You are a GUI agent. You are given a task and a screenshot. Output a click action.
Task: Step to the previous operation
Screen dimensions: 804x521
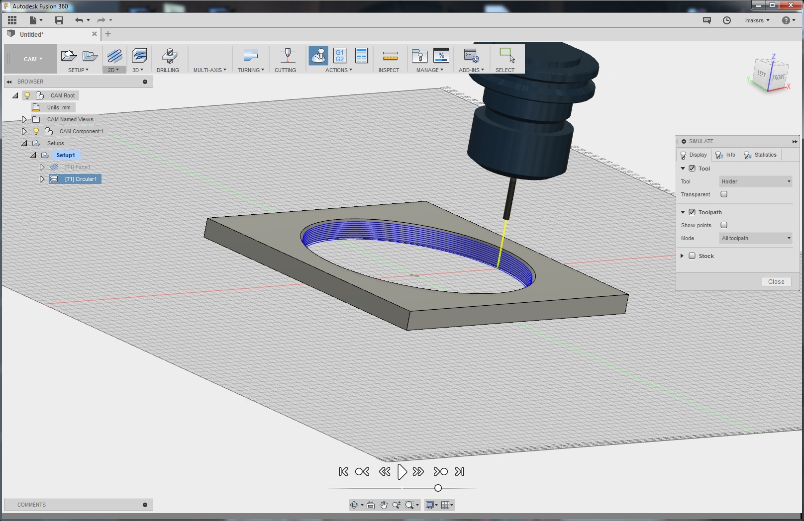coord(362,472)
